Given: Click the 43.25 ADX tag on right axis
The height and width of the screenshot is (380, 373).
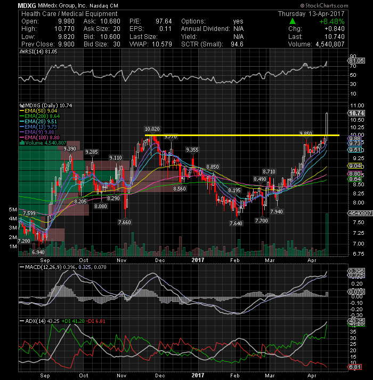Looking at the screenshot, I should click(x=356, y=321).
